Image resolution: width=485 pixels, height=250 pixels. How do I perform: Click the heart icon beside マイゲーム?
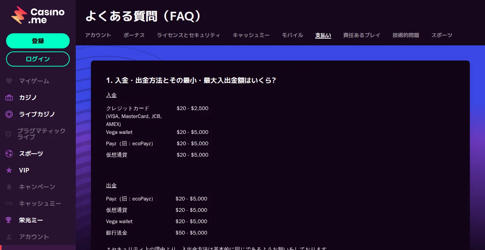(x=9, y=81)
